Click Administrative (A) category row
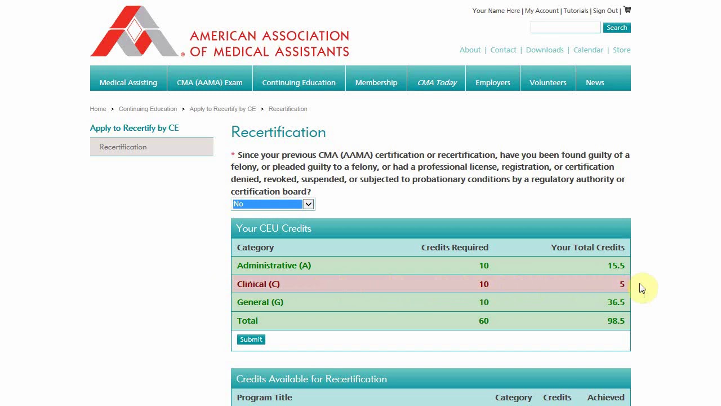 point(430,266)
